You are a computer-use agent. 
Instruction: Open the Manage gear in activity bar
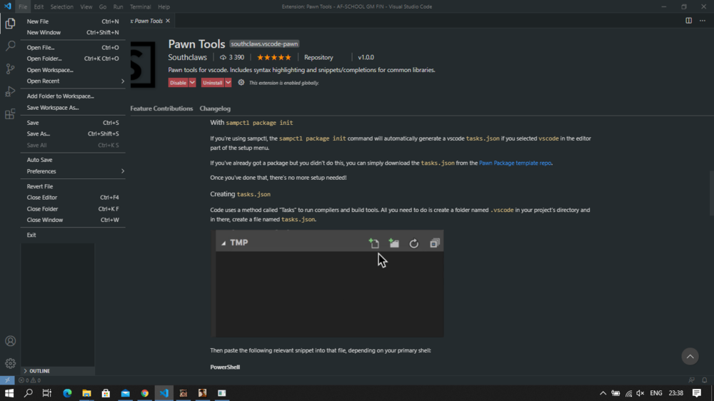pos(10,363)
